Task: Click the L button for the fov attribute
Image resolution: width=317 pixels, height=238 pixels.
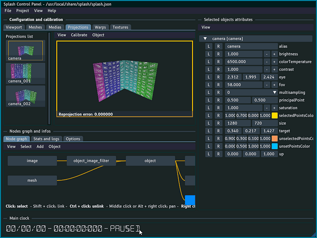Action: (x=208, y=85)
